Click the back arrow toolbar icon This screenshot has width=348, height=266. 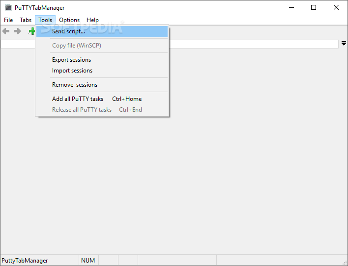6,31
